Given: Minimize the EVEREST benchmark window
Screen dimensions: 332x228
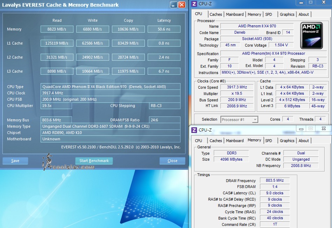Looking at the screenshot, I should (174, 5).
